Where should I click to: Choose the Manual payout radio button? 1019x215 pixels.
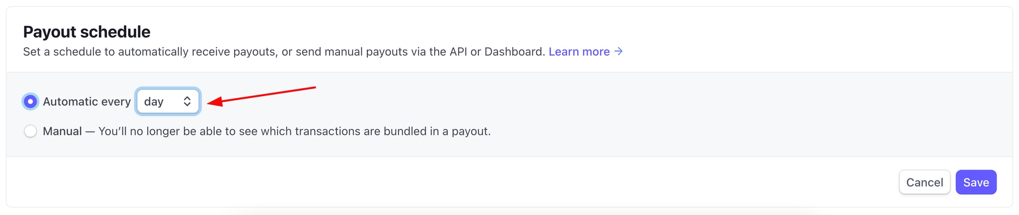click(x=30, y=131)
